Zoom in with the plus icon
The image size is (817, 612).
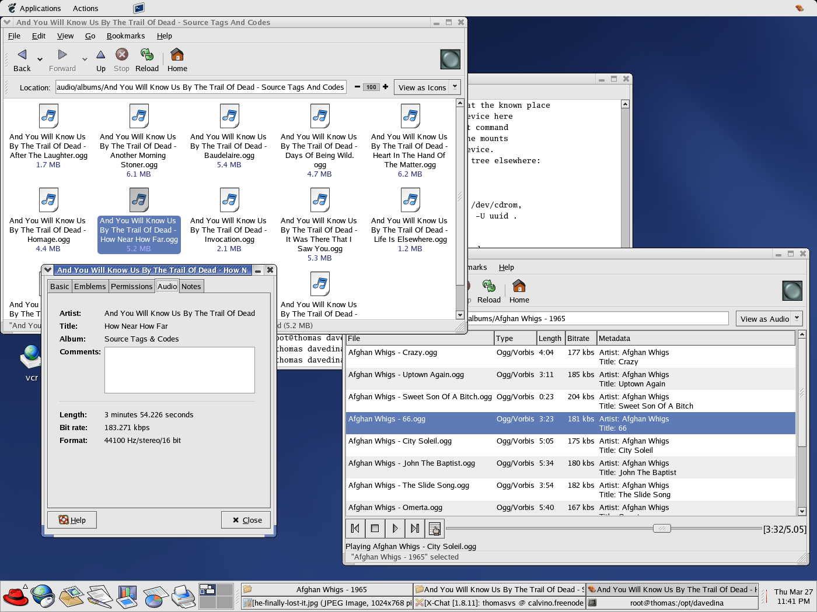tap(385, 87)
